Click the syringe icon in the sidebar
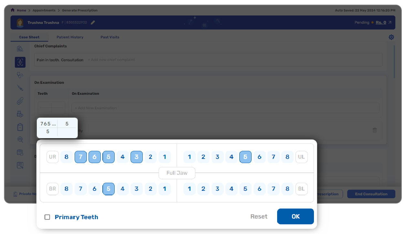This screenshot has height=234, width=406. click(x=20, y=88)
